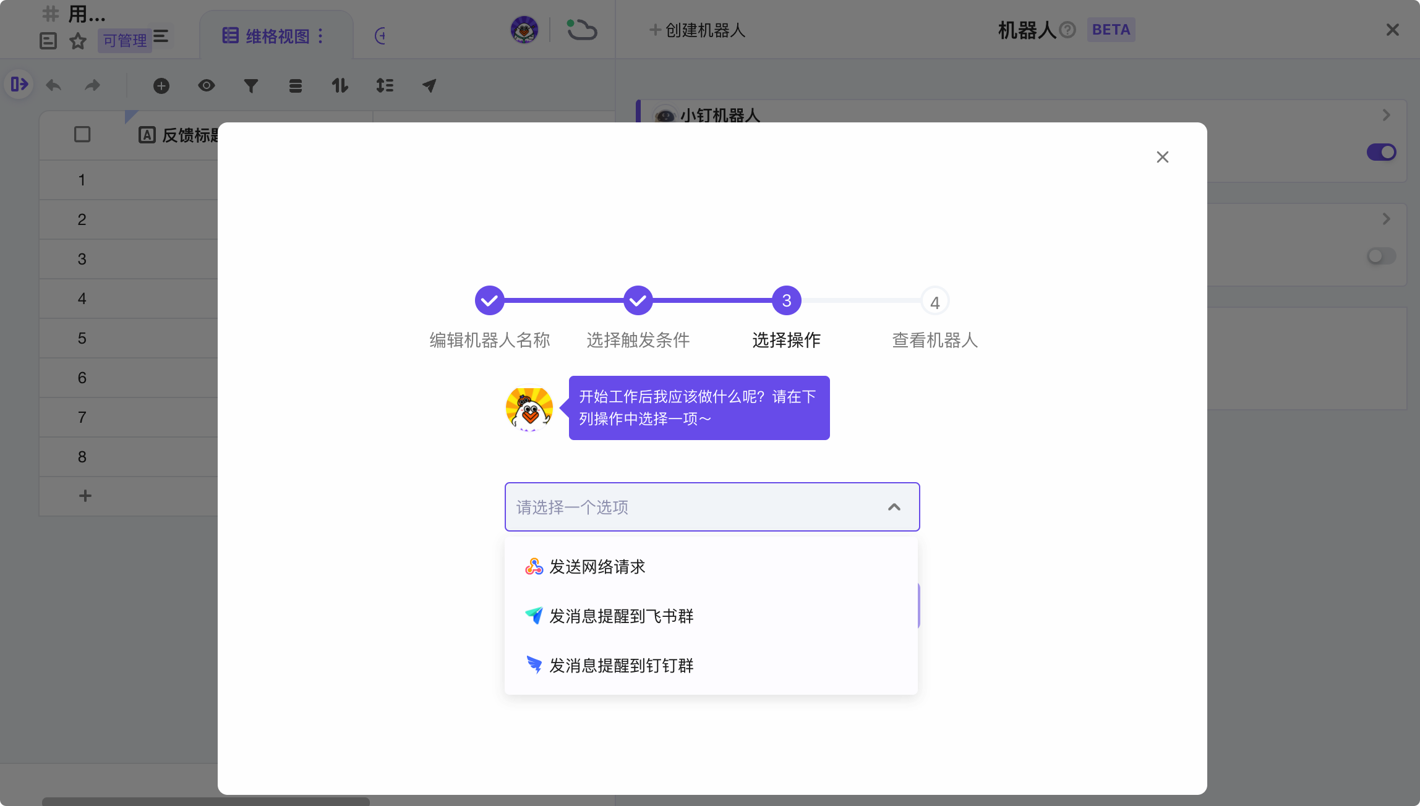The height and width of the screenshot is (806, 1420).
Task: Open the user avatar at top
Action: pyautogui.click(x=524, y=30)
